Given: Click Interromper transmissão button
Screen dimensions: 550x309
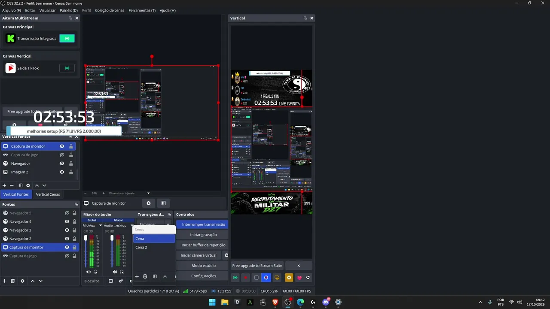Looking at the screenshot, I should tap(202, 224).
